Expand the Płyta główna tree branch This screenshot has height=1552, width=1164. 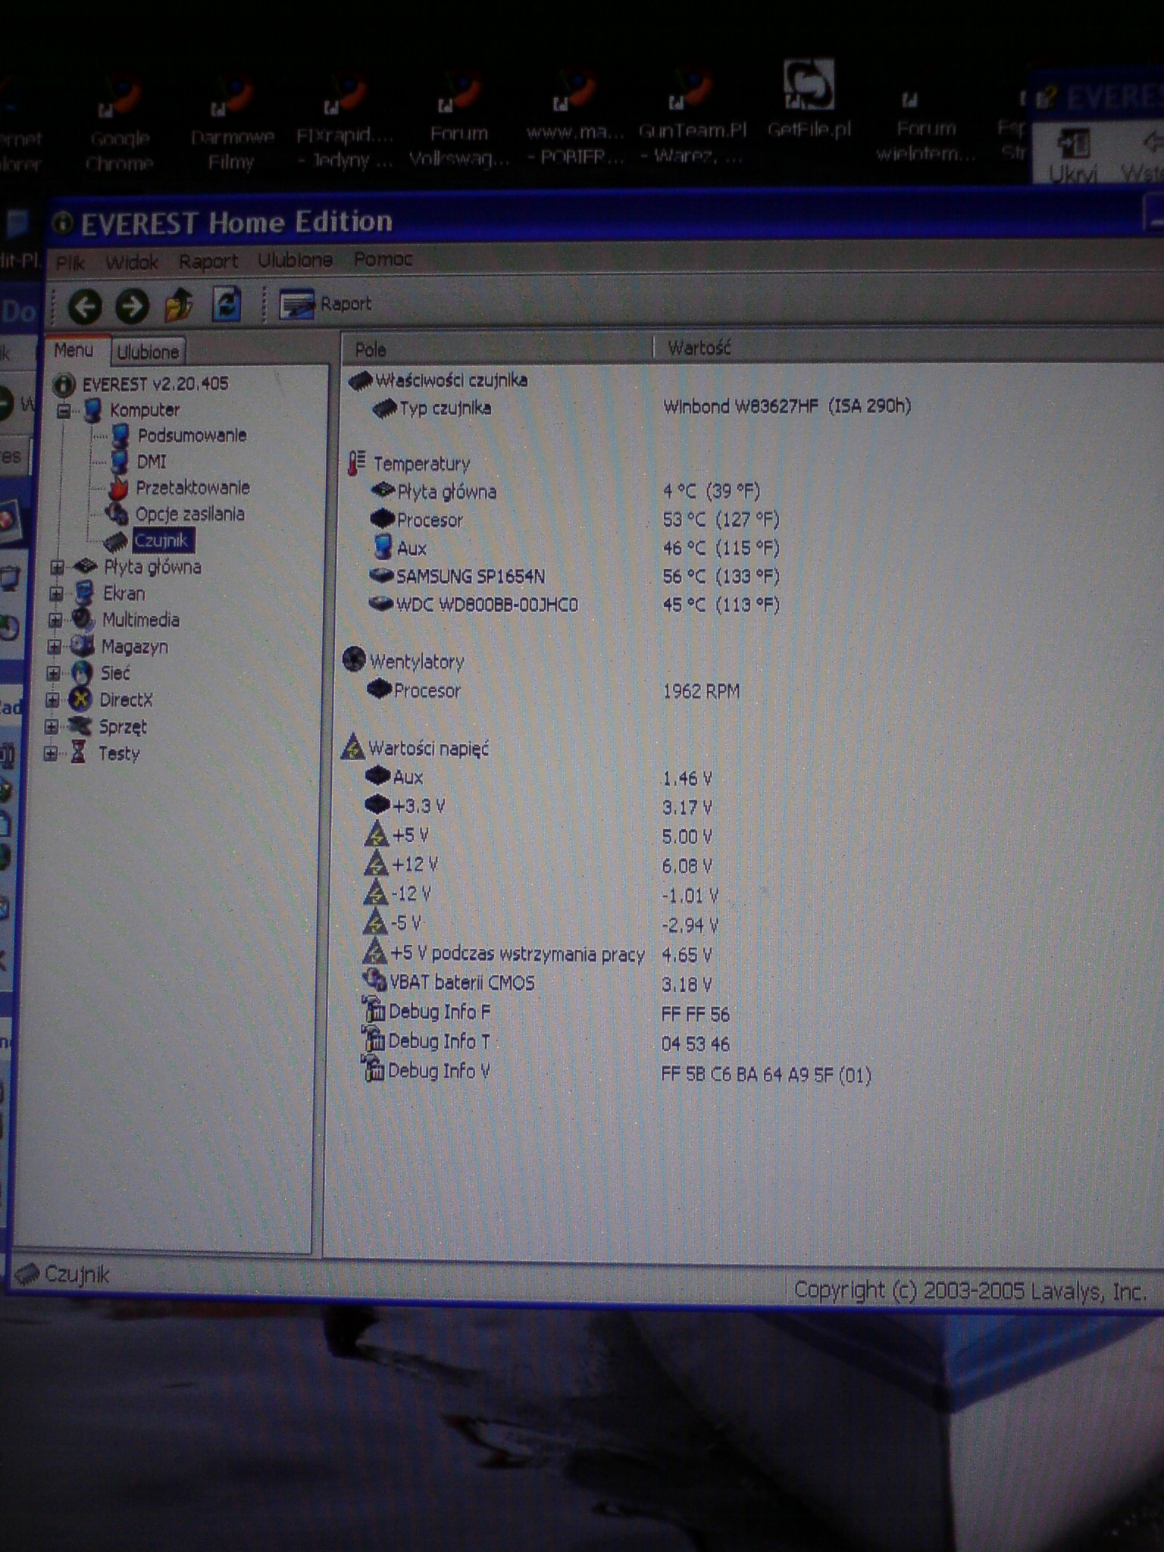pos(57,567)
